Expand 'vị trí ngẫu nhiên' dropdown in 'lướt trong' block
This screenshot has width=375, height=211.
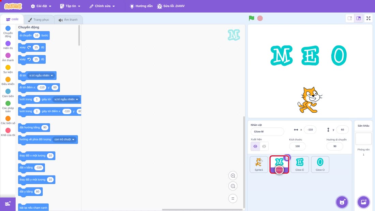66,99
